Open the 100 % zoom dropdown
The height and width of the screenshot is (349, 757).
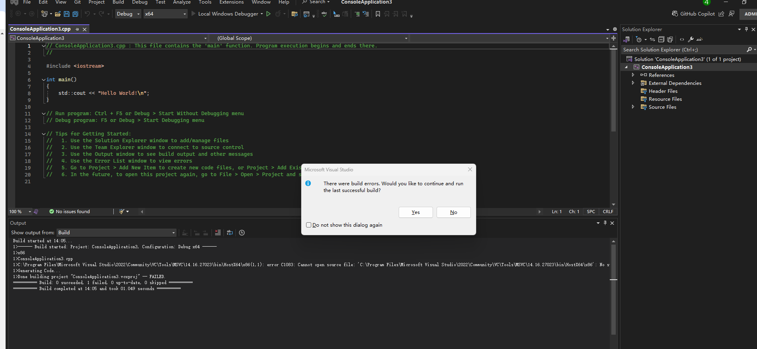tap(20, 212)
